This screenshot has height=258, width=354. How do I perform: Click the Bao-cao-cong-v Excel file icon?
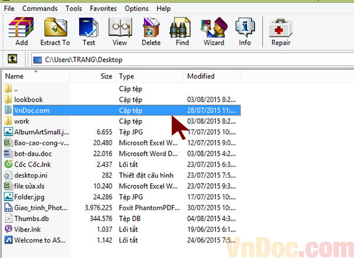coord(8,142)
